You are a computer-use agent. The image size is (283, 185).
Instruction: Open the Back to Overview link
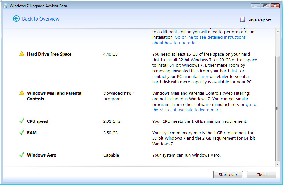point(41,19)
